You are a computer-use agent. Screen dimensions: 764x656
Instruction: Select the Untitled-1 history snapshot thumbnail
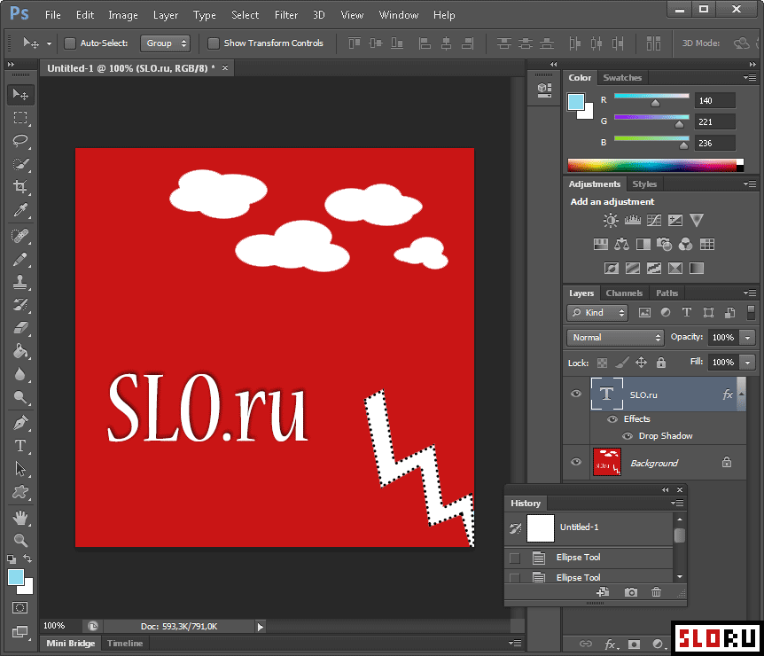click(x=540, y=527)
